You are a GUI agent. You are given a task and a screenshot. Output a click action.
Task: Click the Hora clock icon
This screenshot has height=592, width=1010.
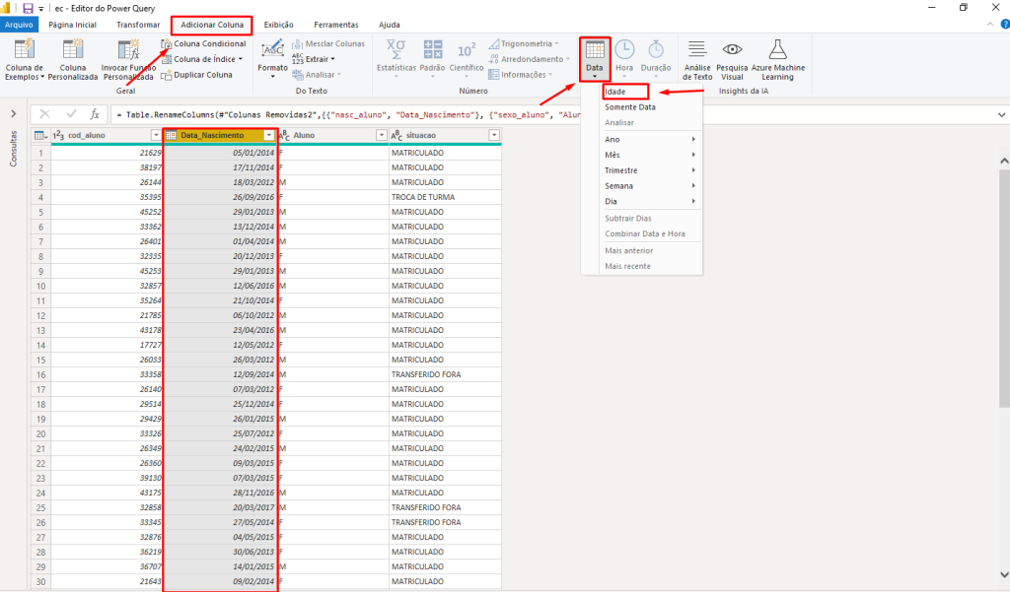pyautogui.click(x=624, y=51)
